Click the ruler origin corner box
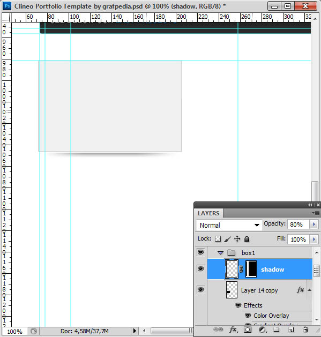Viewport: 321px width, 337px height. tap(6, 17)
